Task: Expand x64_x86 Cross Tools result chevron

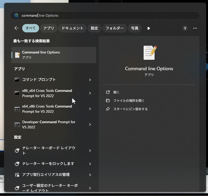Action: pos(90,109)
